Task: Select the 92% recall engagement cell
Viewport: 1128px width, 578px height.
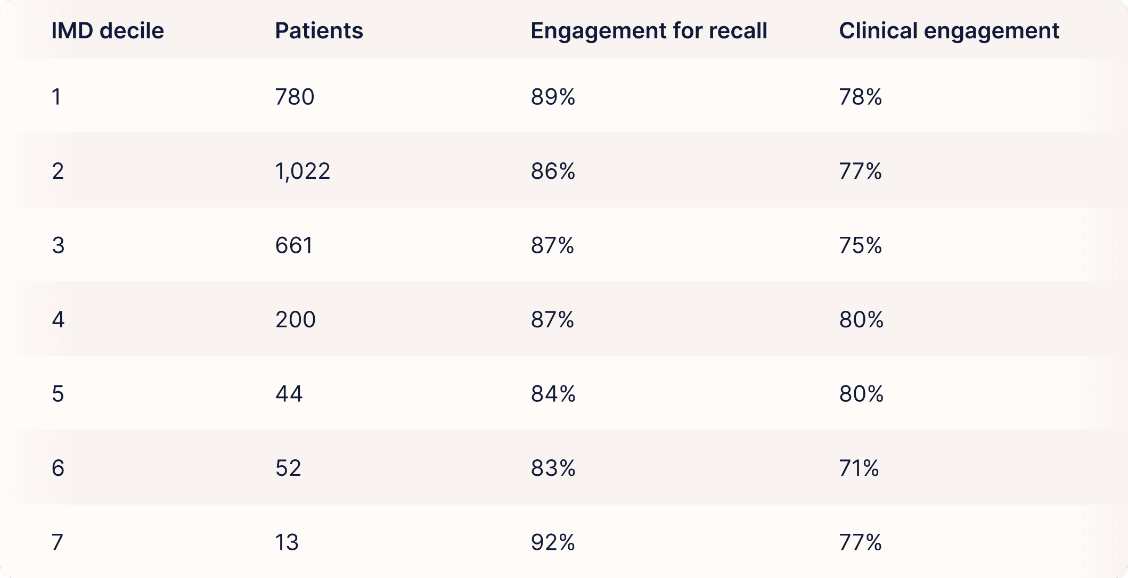Action: 553,542
